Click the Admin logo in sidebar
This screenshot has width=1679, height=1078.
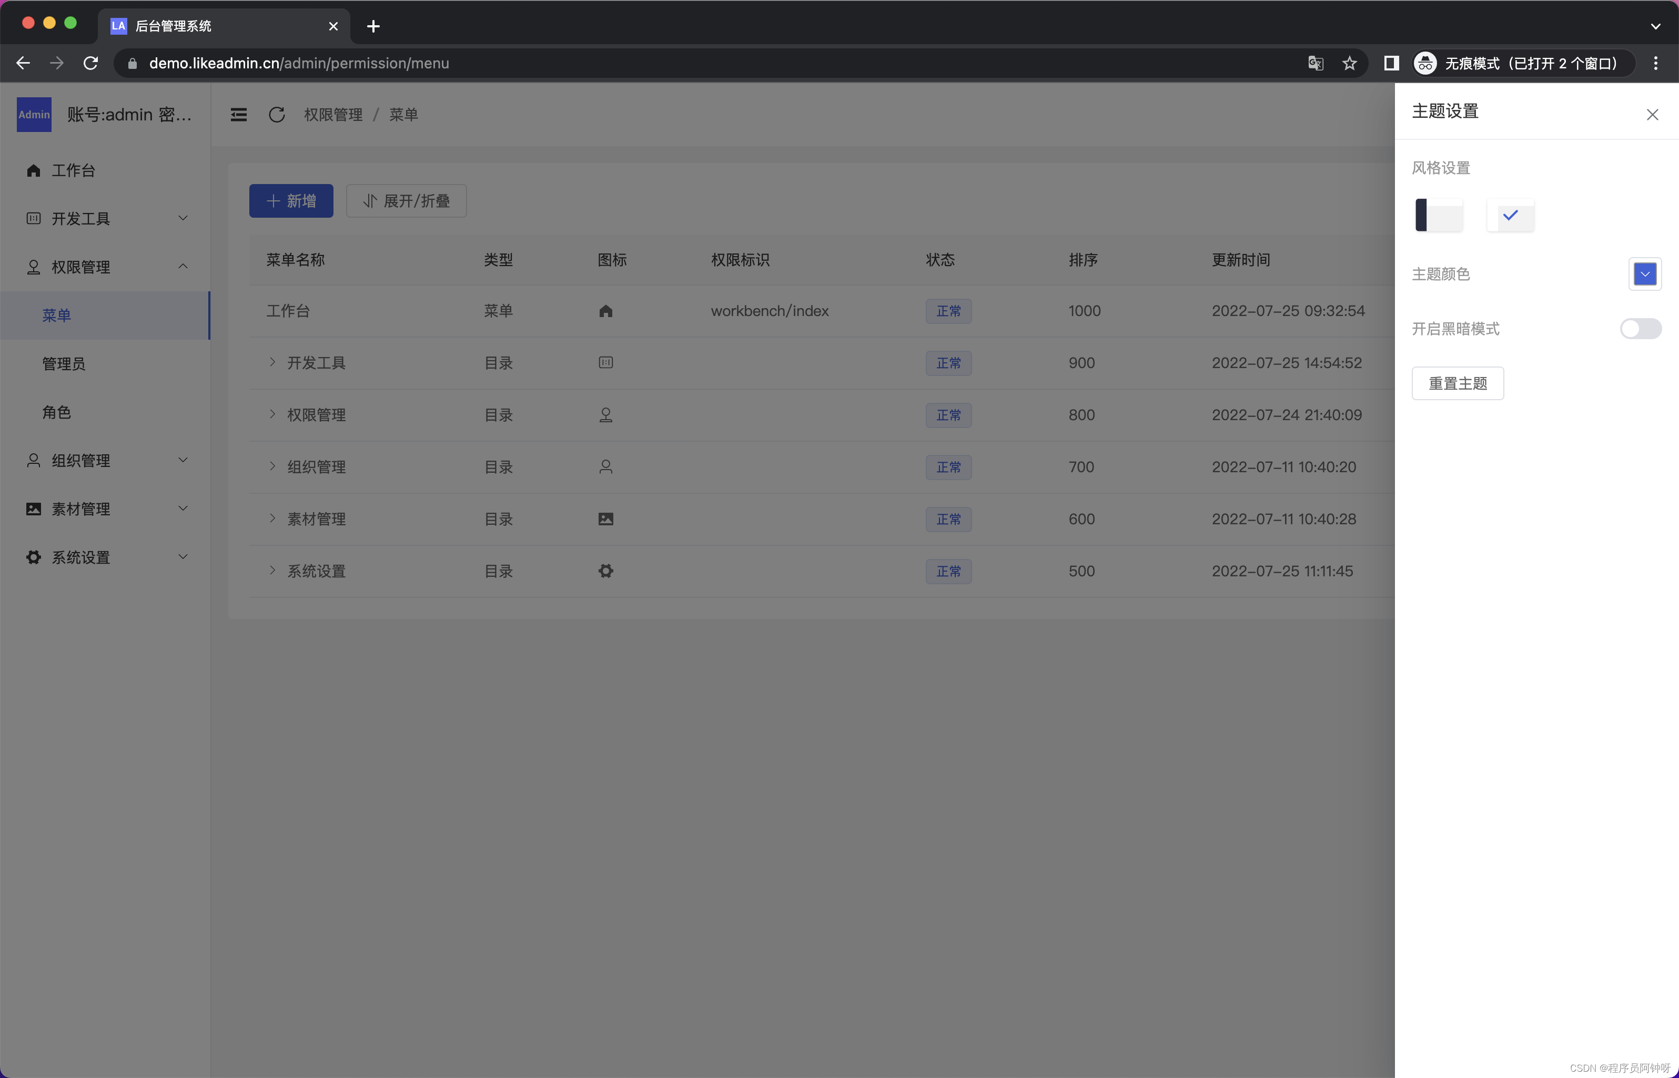(x=34, y=115)
